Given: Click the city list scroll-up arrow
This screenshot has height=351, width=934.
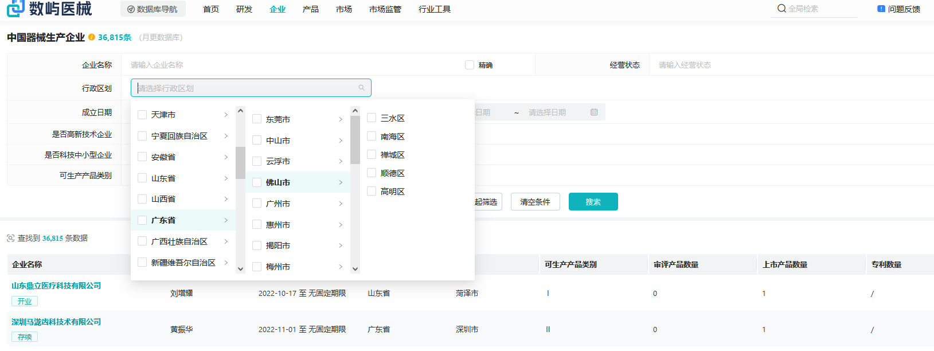Looking at the screenshot, I should [x=355, y=111].
